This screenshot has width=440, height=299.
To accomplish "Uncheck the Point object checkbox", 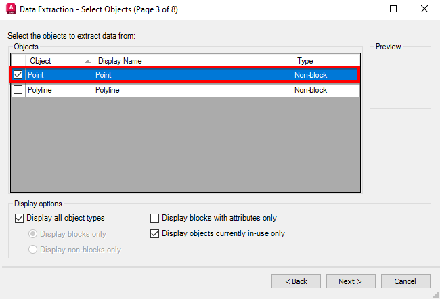I will (x=18, y=75).
